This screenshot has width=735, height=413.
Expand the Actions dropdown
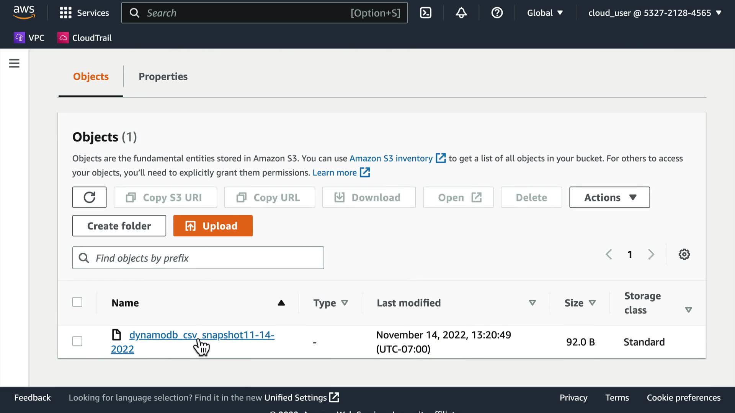(609, 197)
